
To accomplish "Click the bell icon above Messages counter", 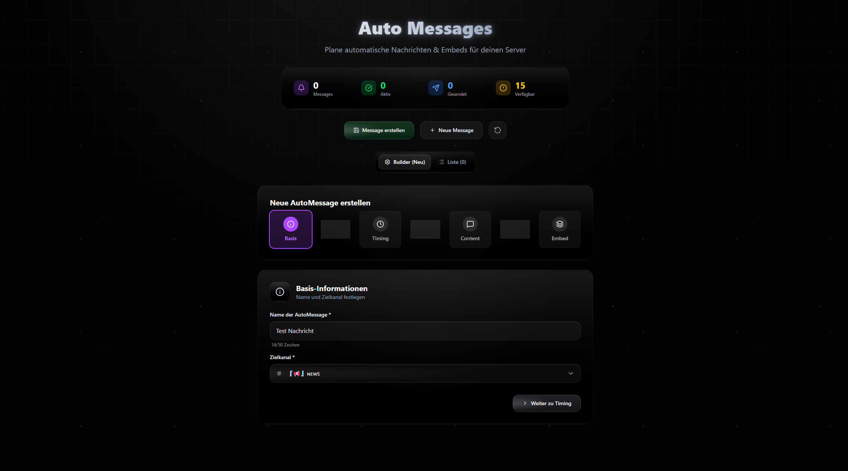I will [301, 88].
